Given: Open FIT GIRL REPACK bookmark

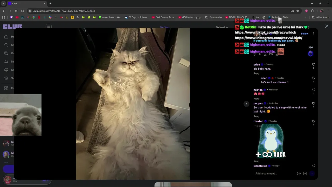Looking at the screenshot, I should point(237,17).
